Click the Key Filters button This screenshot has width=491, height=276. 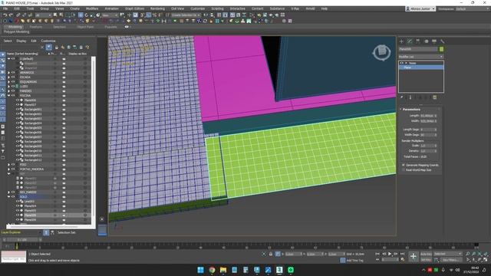click(450, 260)
